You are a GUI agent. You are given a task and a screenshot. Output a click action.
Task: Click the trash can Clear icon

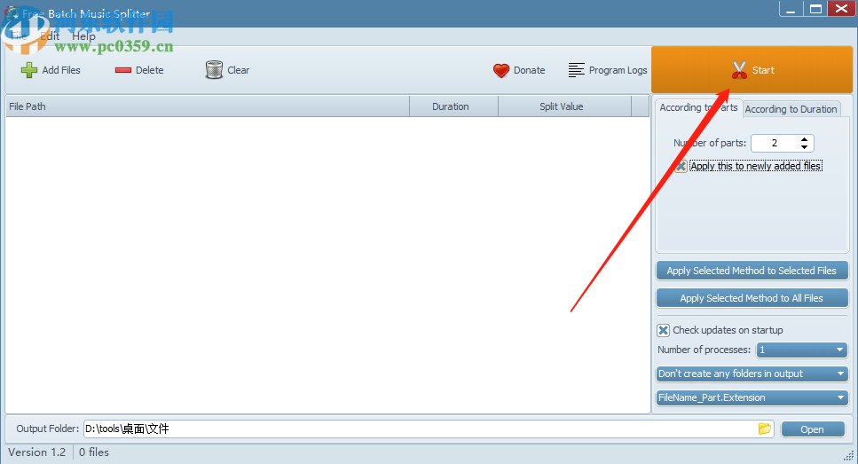pos(214,69)
